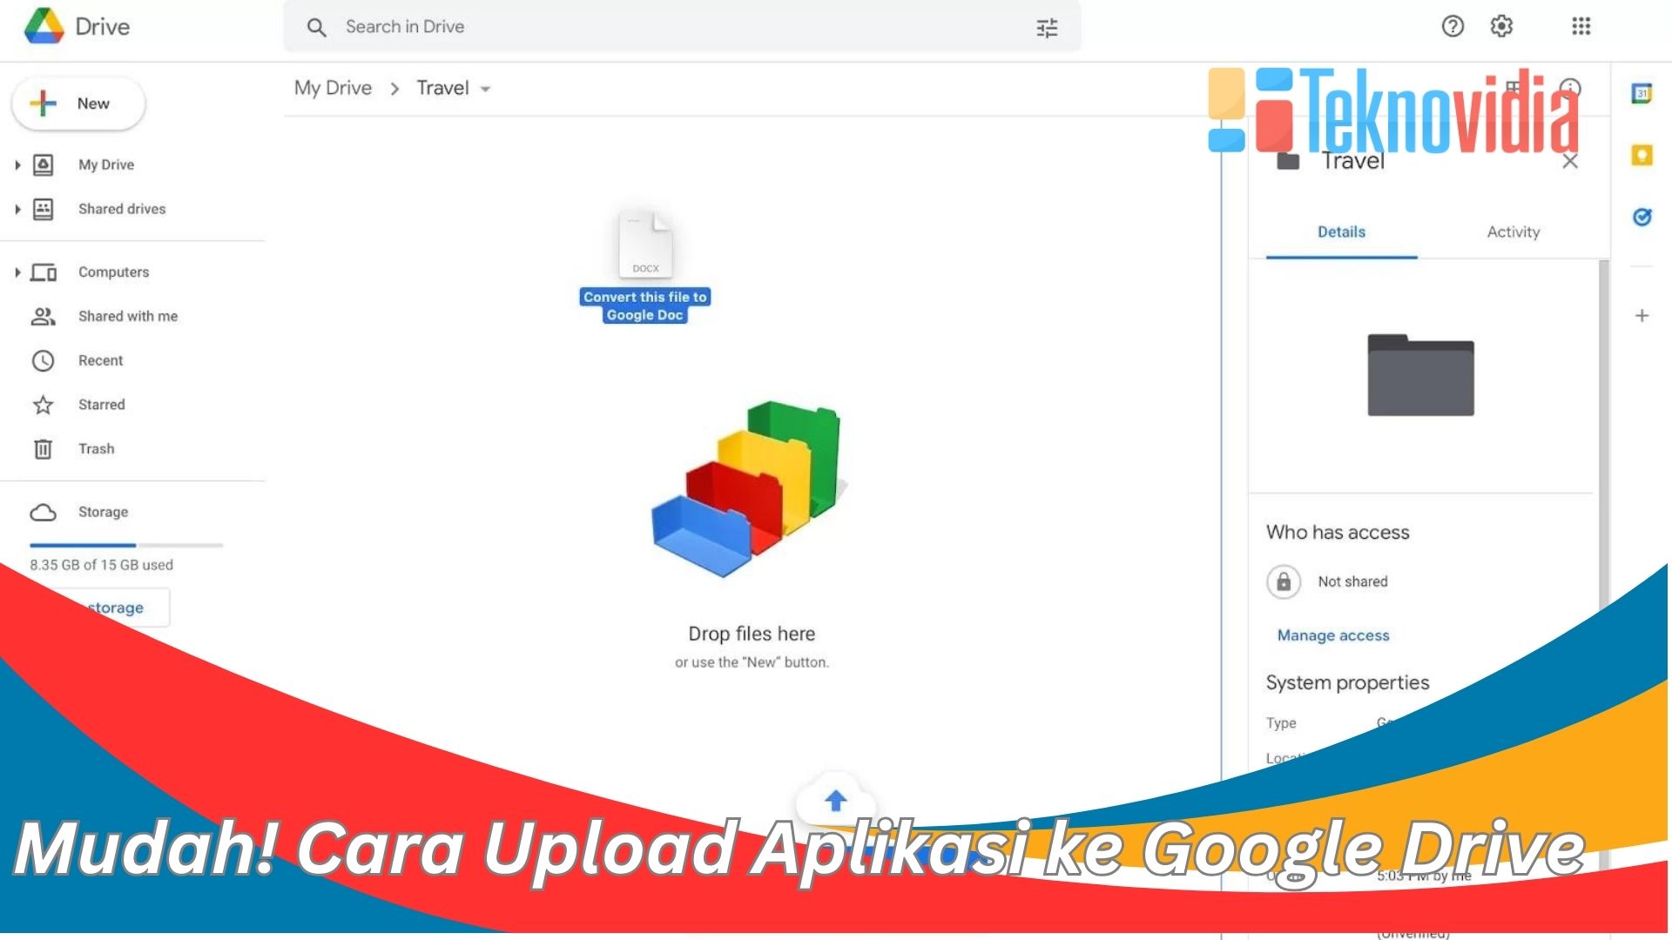Open the New file upload button

(77, 102)
